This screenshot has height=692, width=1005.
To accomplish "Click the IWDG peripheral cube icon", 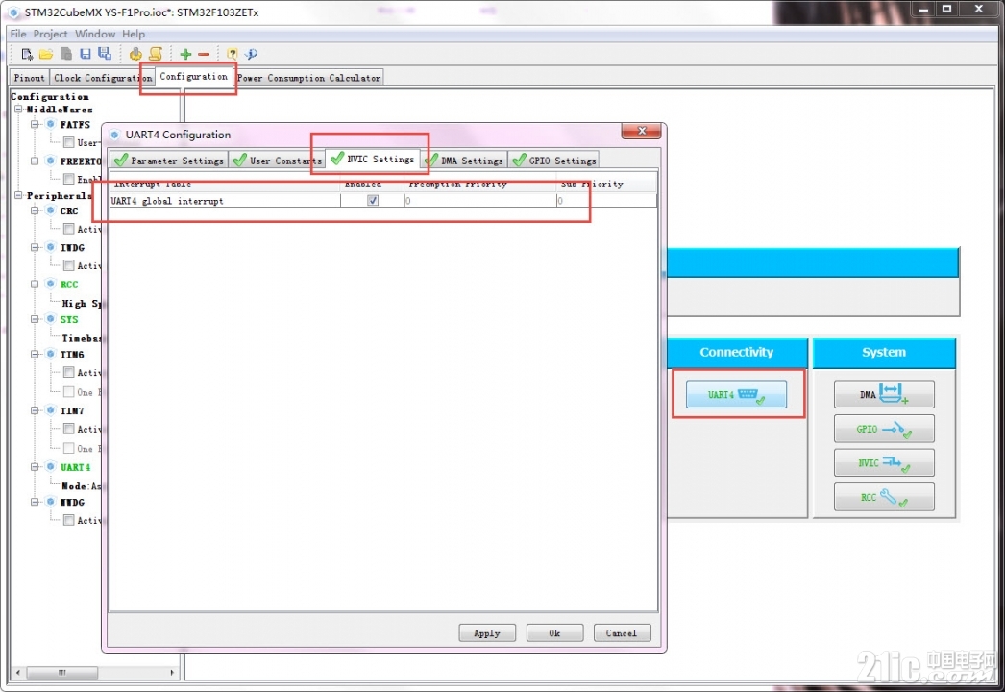I will (x=51, y=247).
